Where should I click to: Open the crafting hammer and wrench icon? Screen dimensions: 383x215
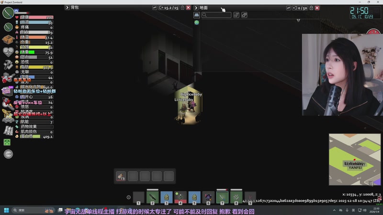8,64
